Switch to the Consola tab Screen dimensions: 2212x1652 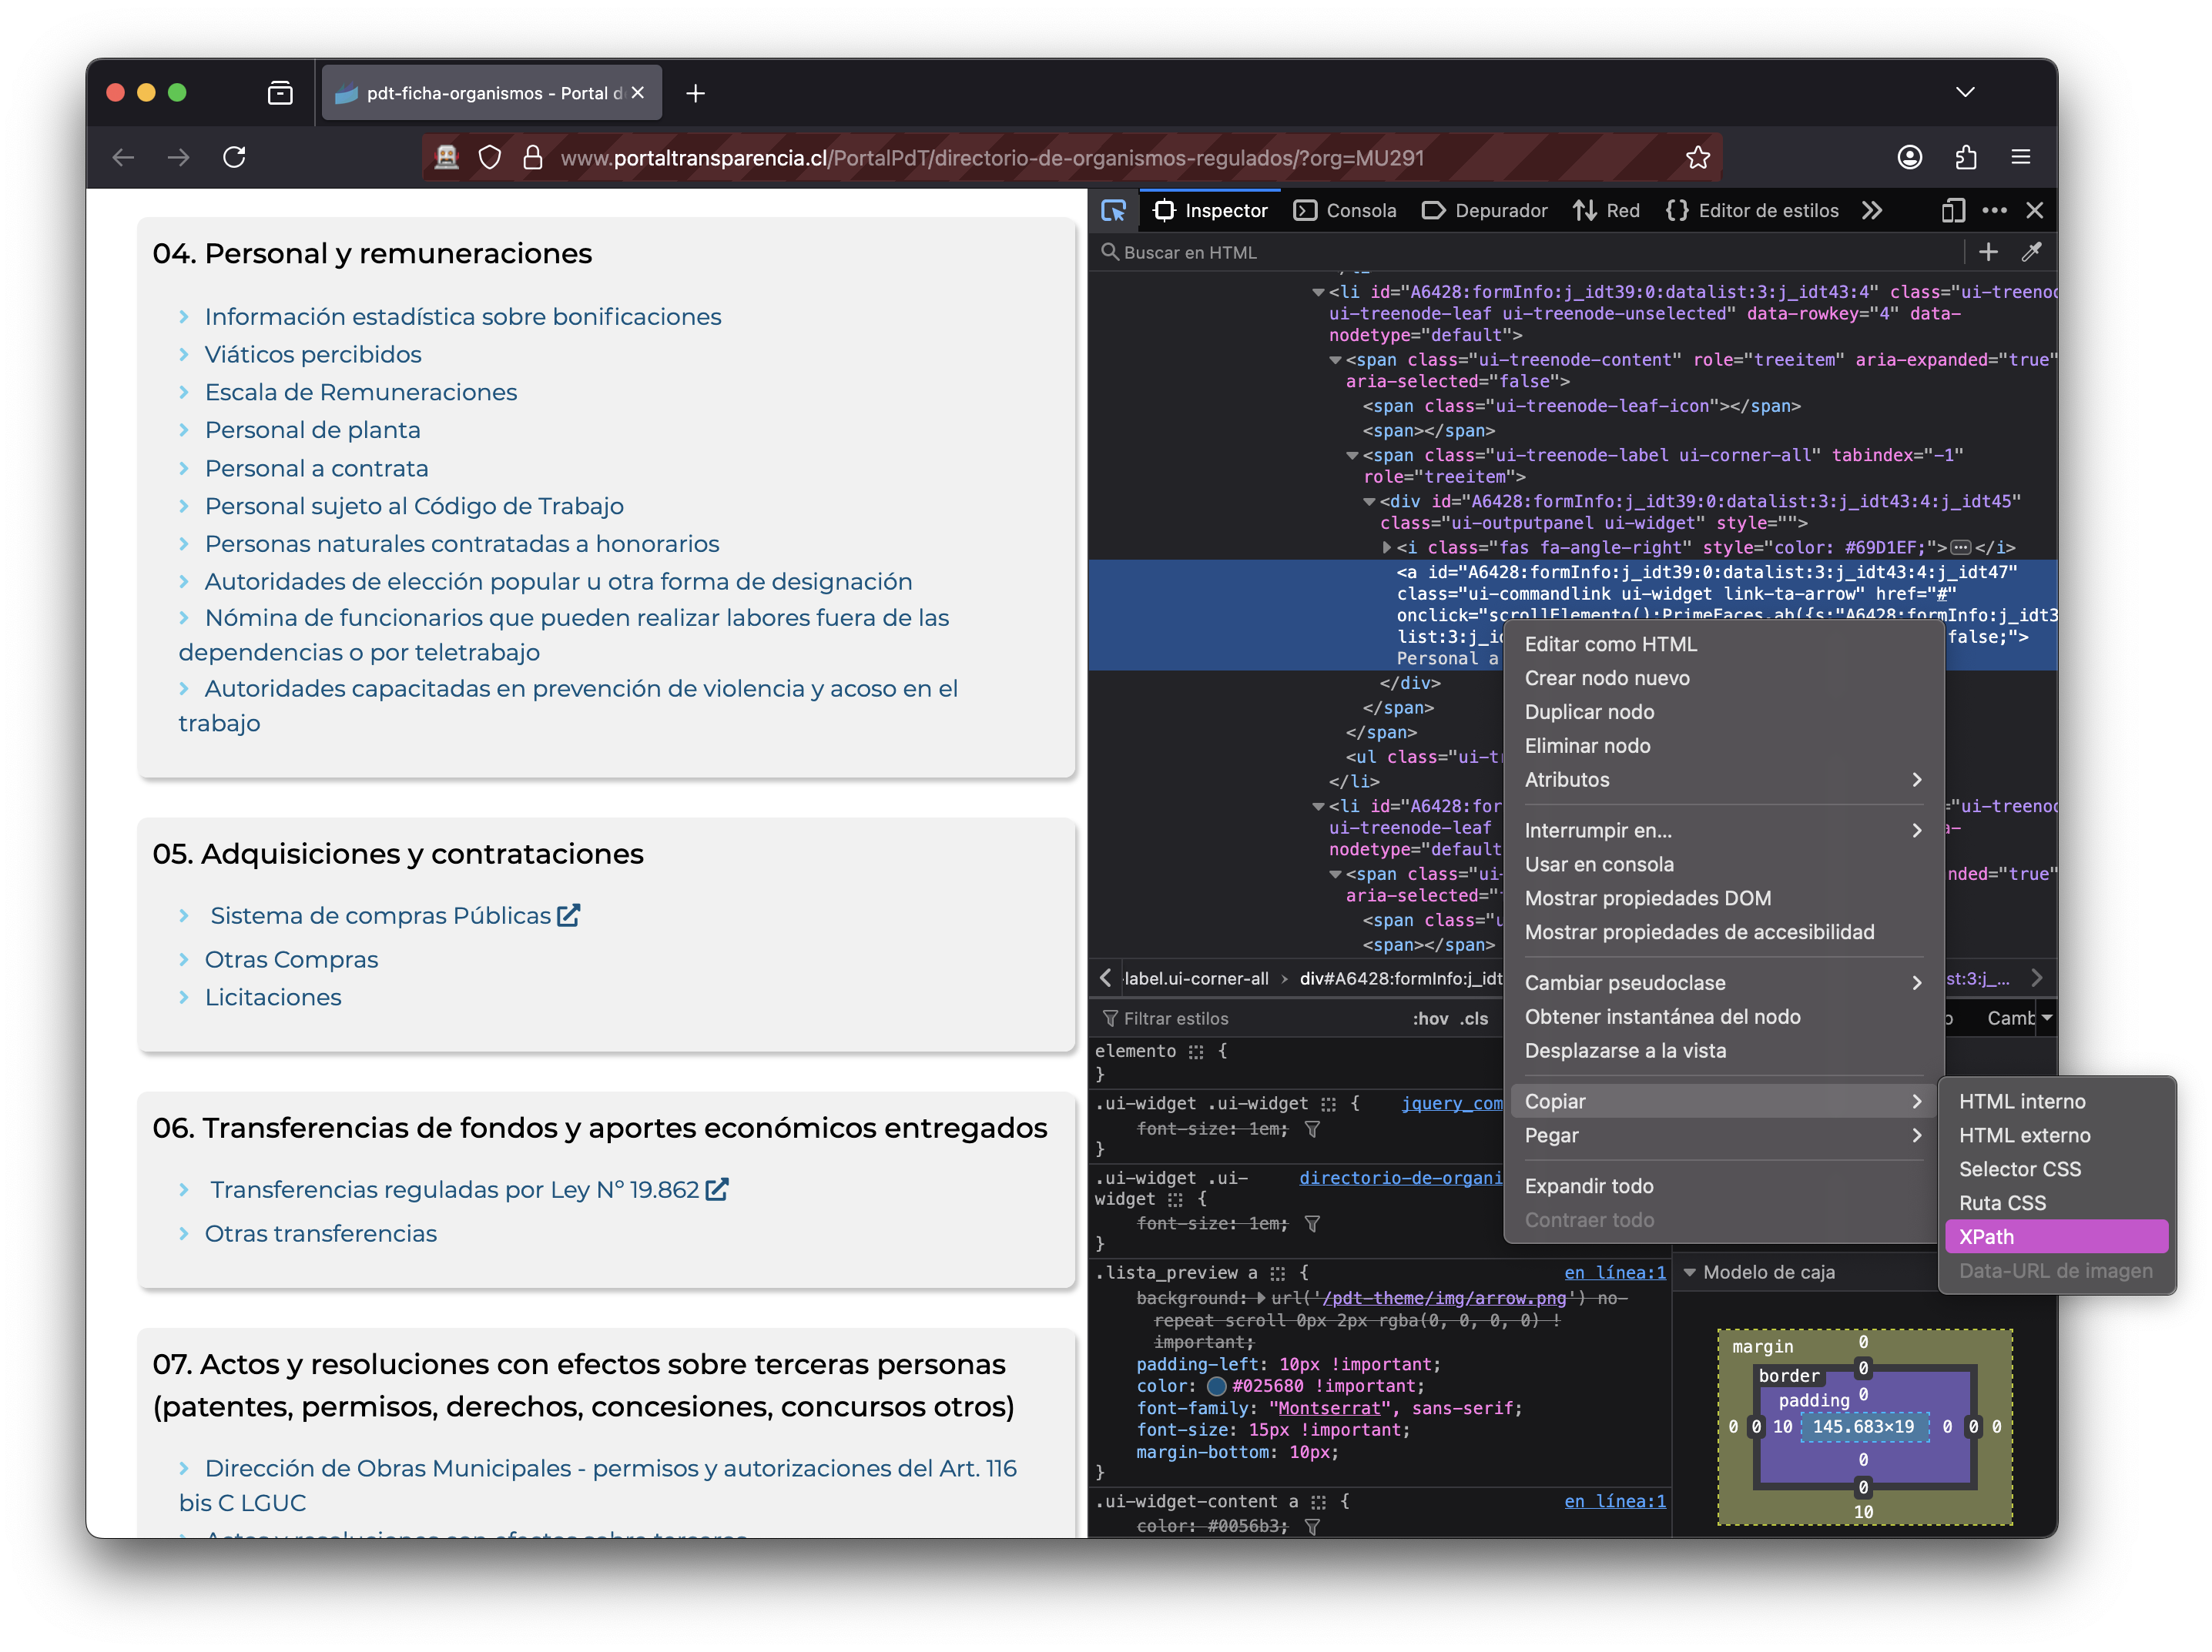click(1345, 211)
